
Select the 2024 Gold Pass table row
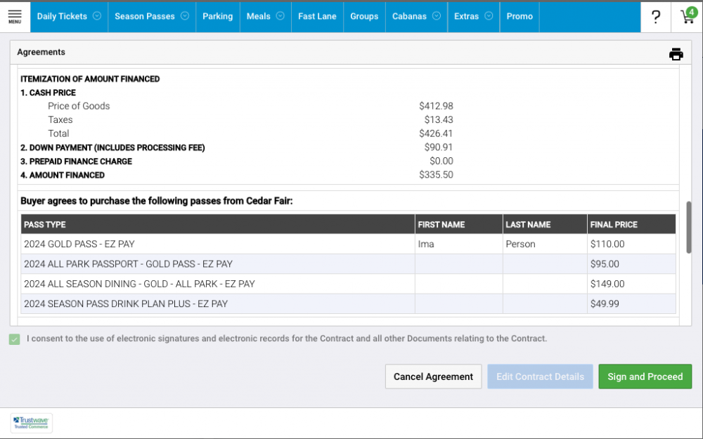[x=218, y=244]
